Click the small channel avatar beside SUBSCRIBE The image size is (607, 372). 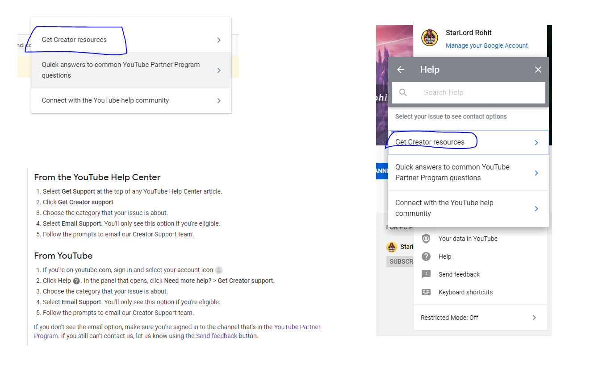coord(392,247)
